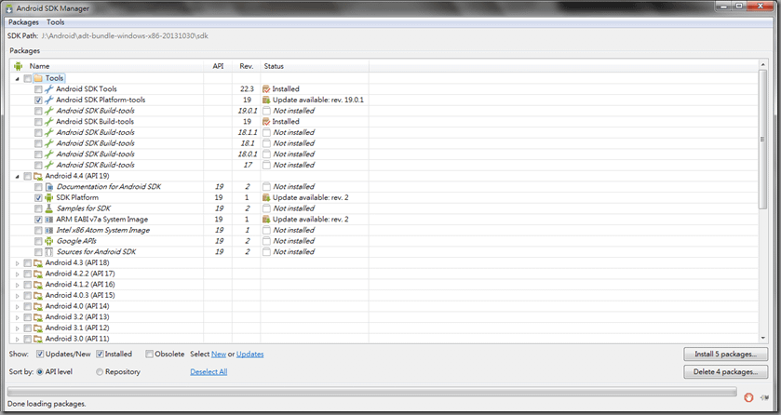The height and width of the screenshot is (415, 781).
Task: Click the Android 4.2.2 (API 17) folder icon
Action: click(x=38, y=274)
